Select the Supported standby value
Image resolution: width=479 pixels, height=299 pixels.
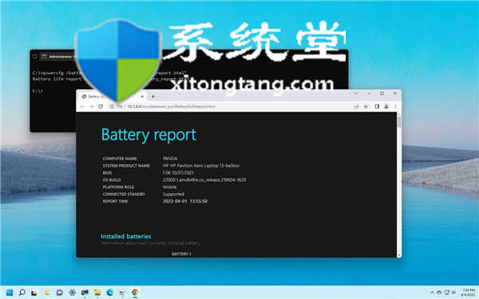(x=173, y=194)
